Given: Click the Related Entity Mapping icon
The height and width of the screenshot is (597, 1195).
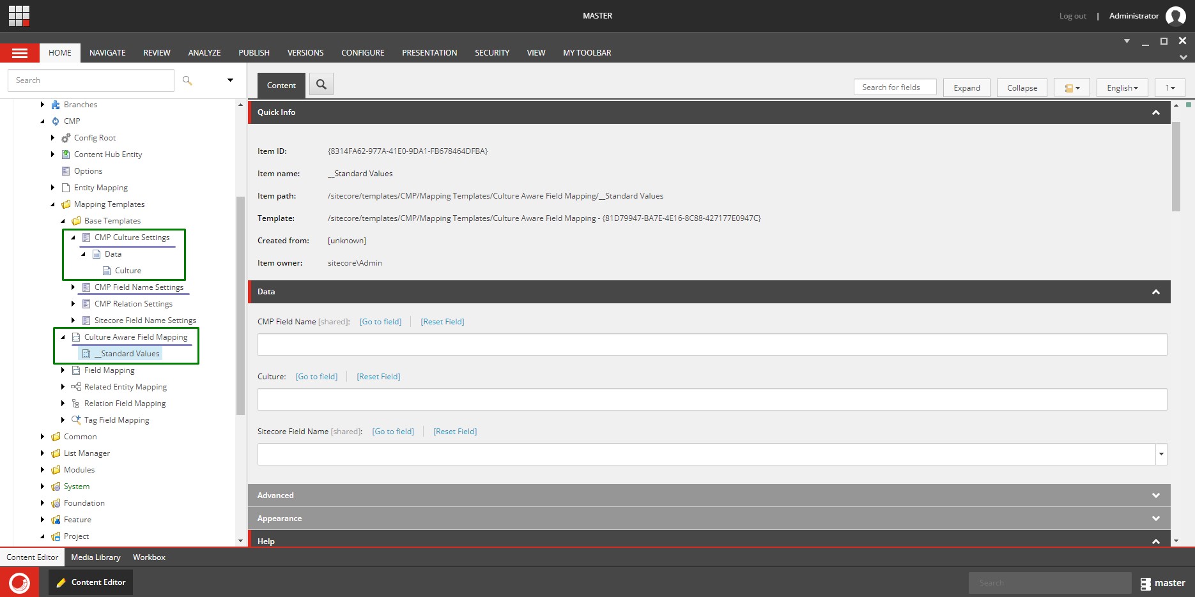Looking at the screenshot, I should (76, 387).
